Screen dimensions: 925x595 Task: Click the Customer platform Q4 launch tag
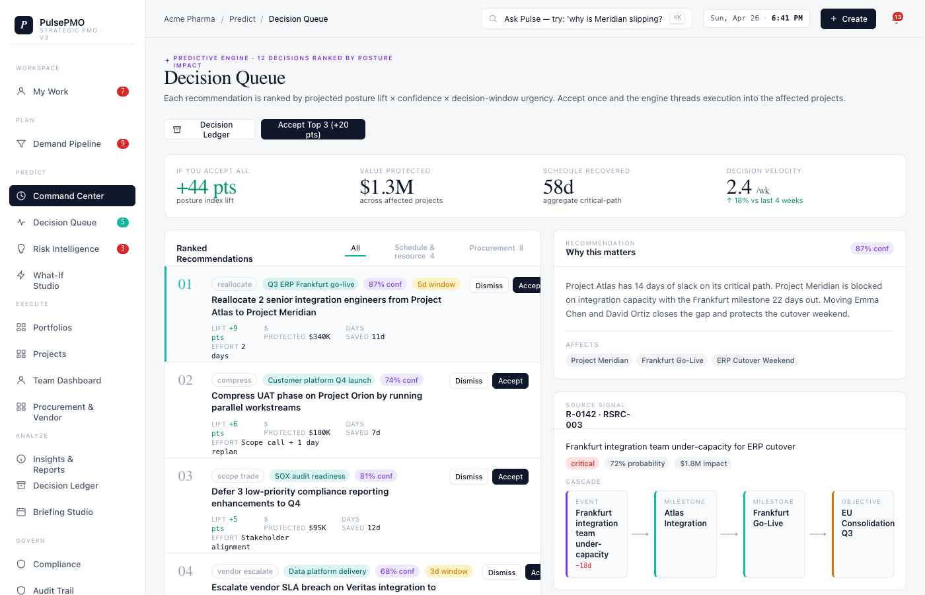coord(319,380)
